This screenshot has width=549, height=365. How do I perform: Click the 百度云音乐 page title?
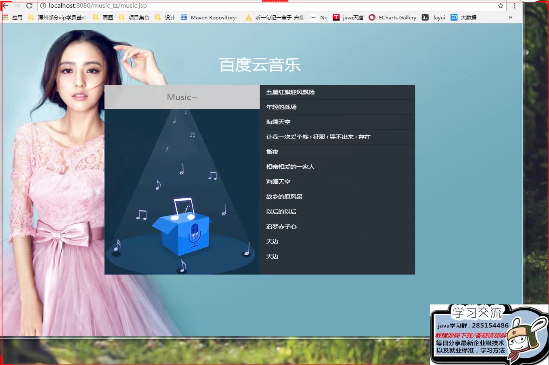260,65
